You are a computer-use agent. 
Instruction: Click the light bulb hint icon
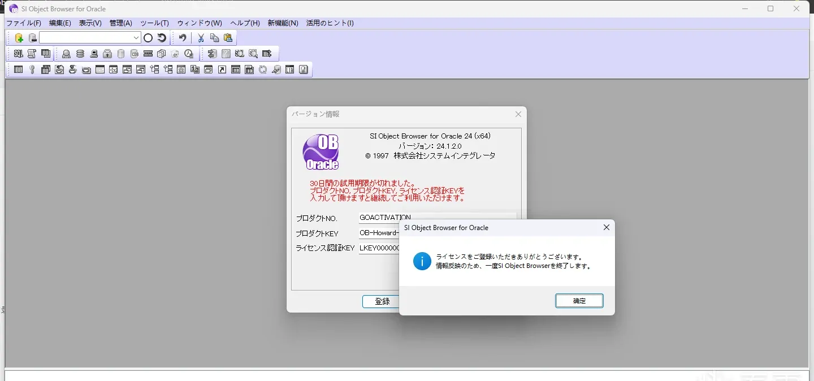point(304,70)
